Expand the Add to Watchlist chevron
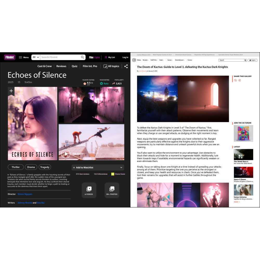 [x=121, y=168]
